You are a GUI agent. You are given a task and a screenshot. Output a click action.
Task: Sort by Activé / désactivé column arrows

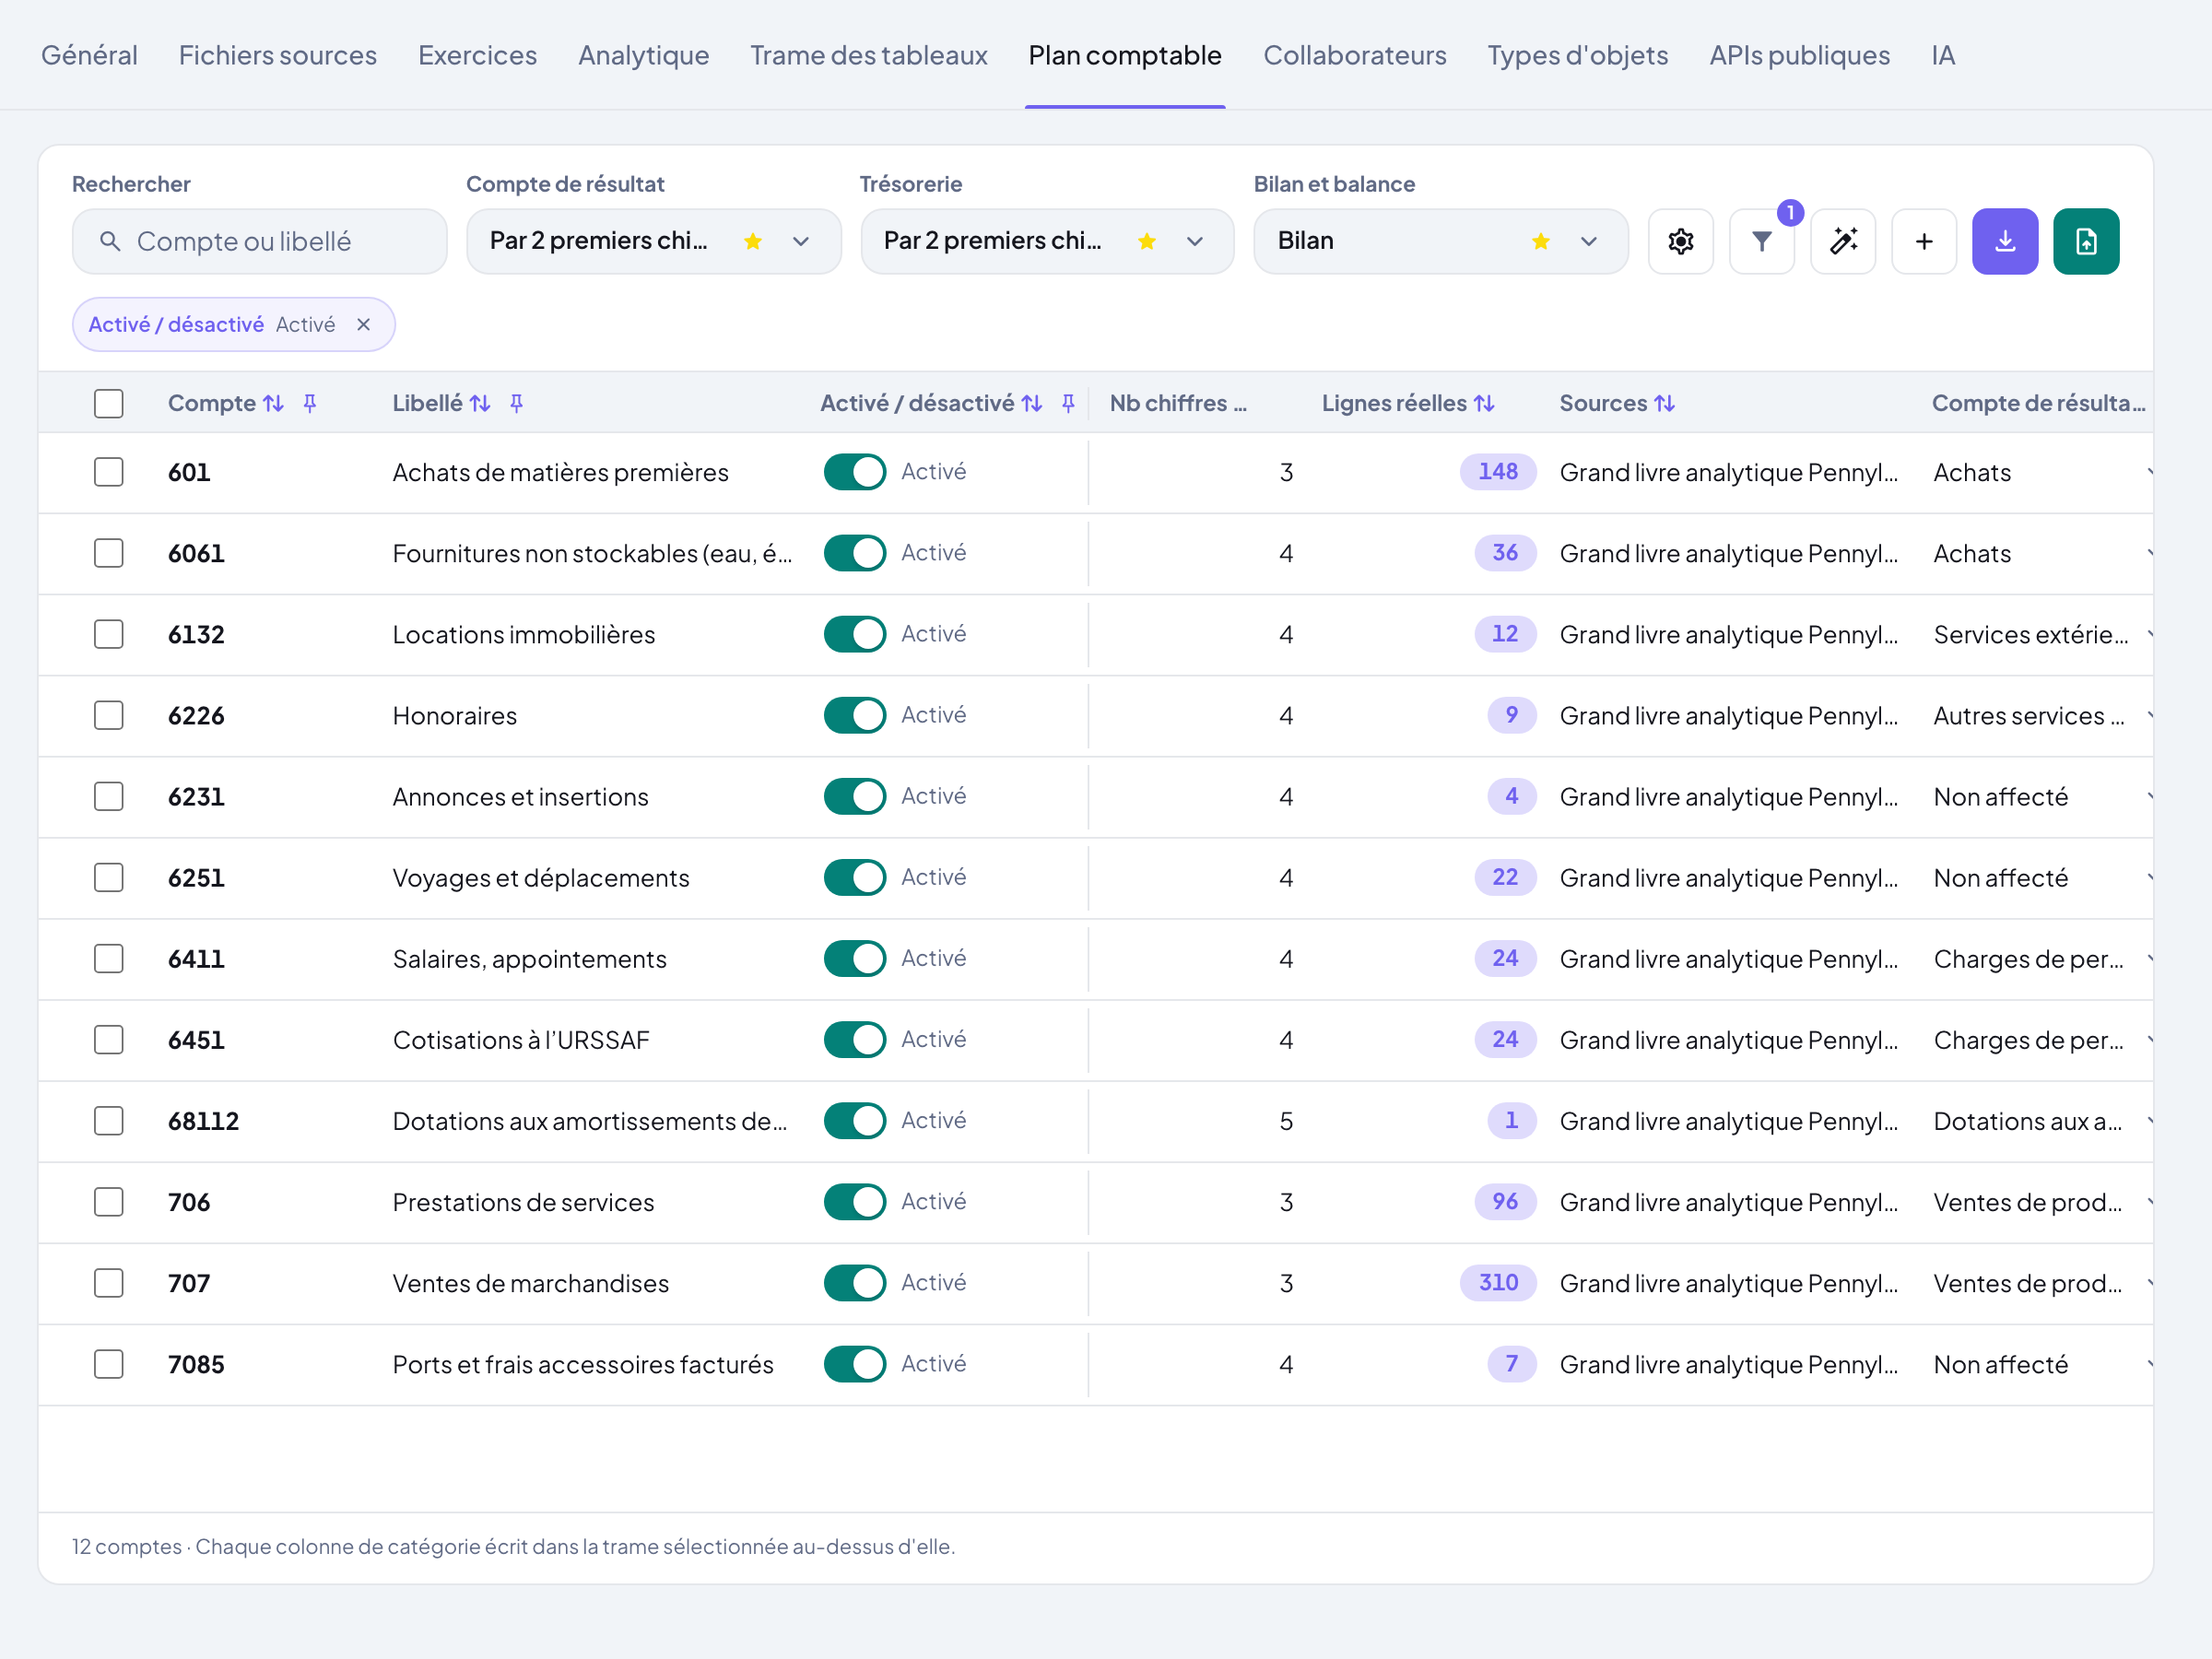coord(1032,403)
